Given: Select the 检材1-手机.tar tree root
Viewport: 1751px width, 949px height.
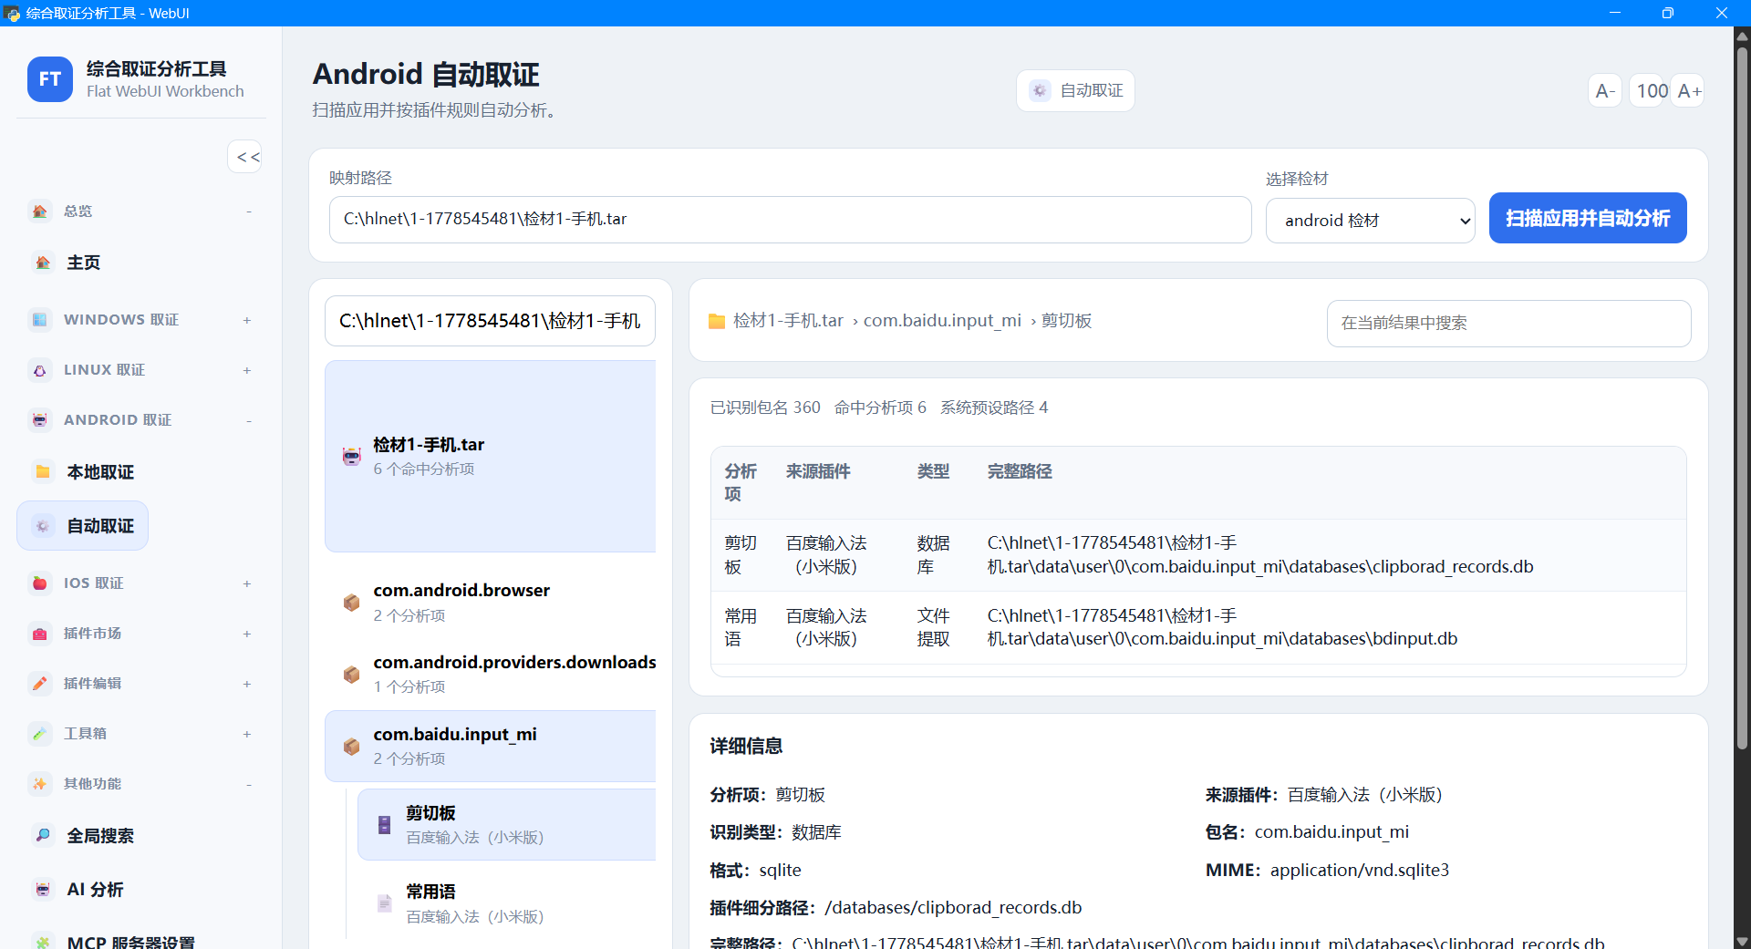Looking at the screenshot, I should pos(491,456).
